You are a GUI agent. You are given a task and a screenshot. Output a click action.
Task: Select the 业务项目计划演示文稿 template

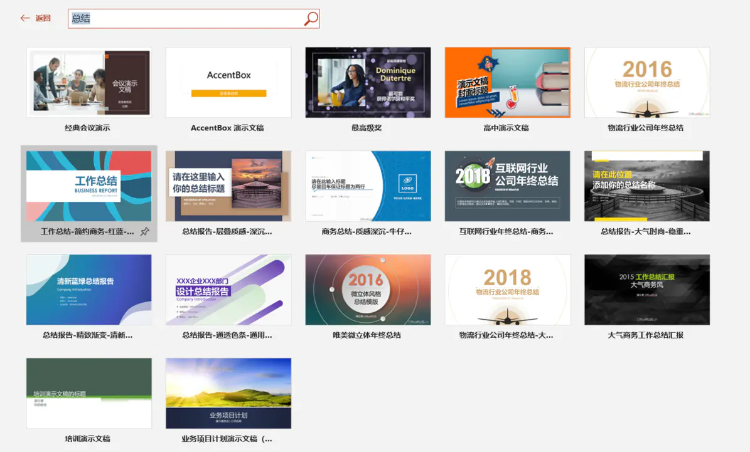click(228, 393)
